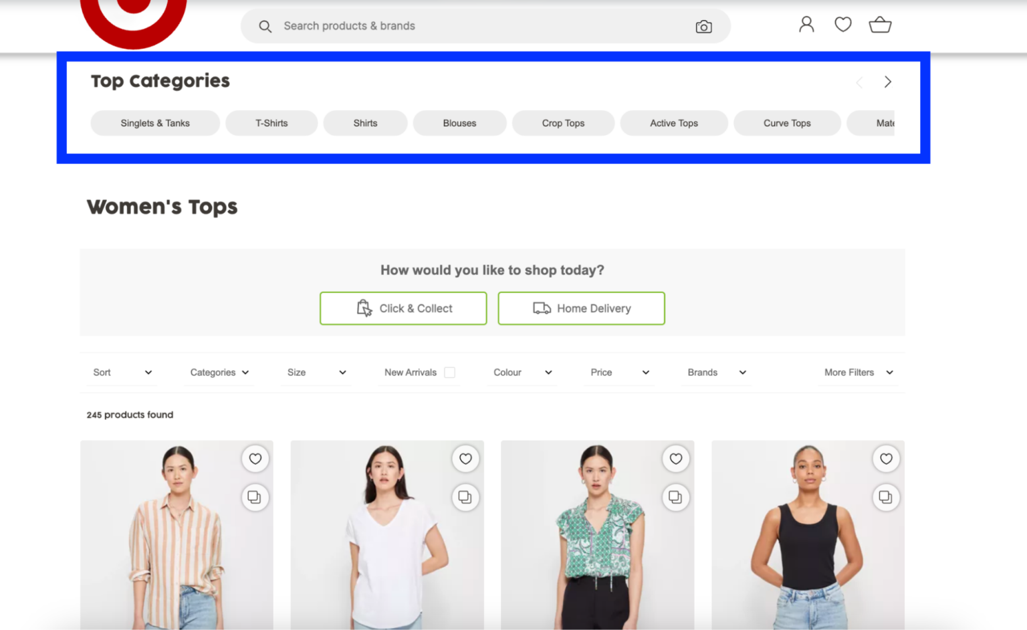1027x630 pixels.
Task: Favourite the green printed blouse
Action: 675,459
